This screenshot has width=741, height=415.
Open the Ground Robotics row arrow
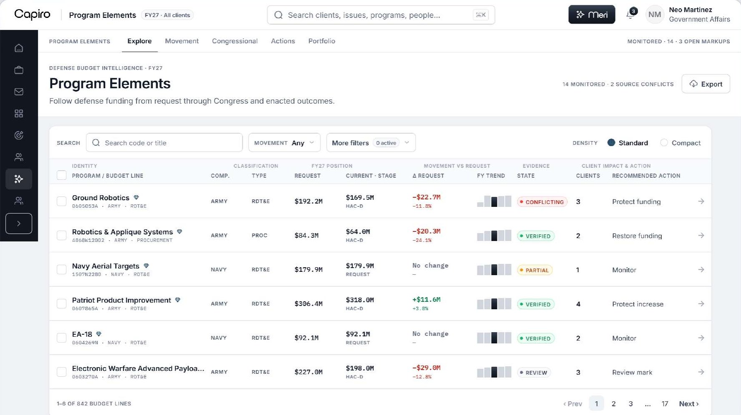point(701,201)
